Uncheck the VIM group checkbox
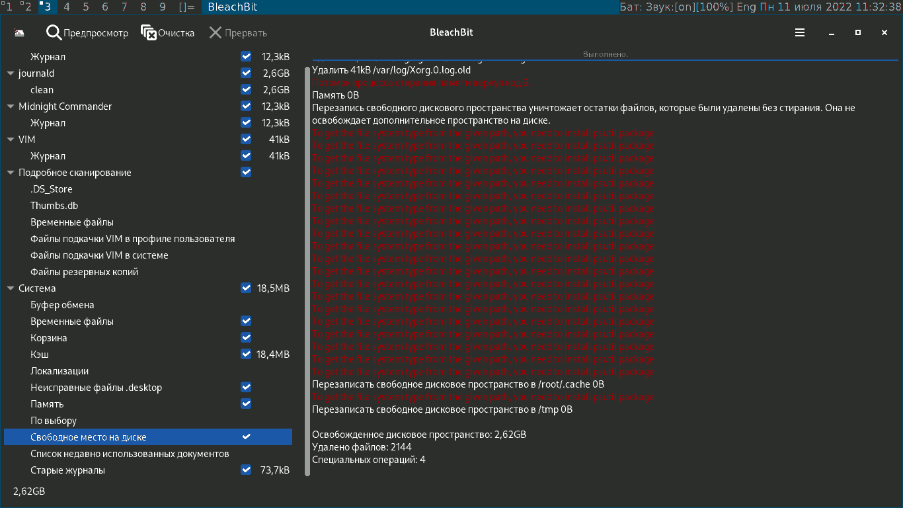 (x=246, y=139)
